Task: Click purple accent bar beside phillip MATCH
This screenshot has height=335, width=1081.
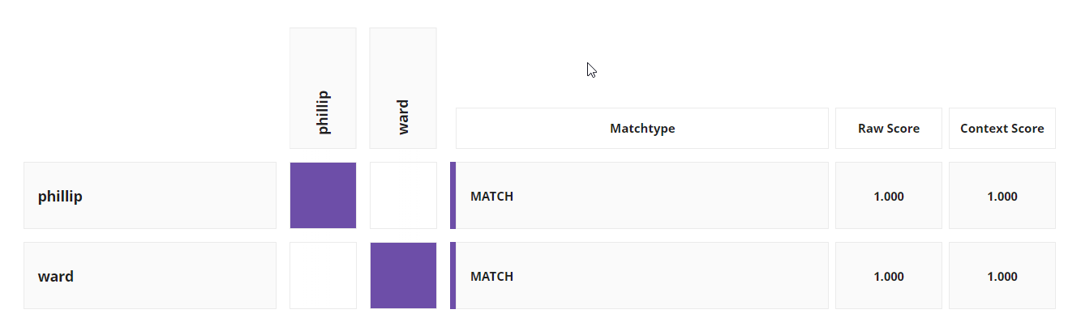Action: 453,196
